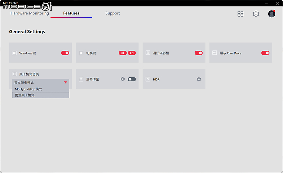Click the Windows鍵 card icon
The height and width of the screenshot is (173, 283).
pos(14,53)
